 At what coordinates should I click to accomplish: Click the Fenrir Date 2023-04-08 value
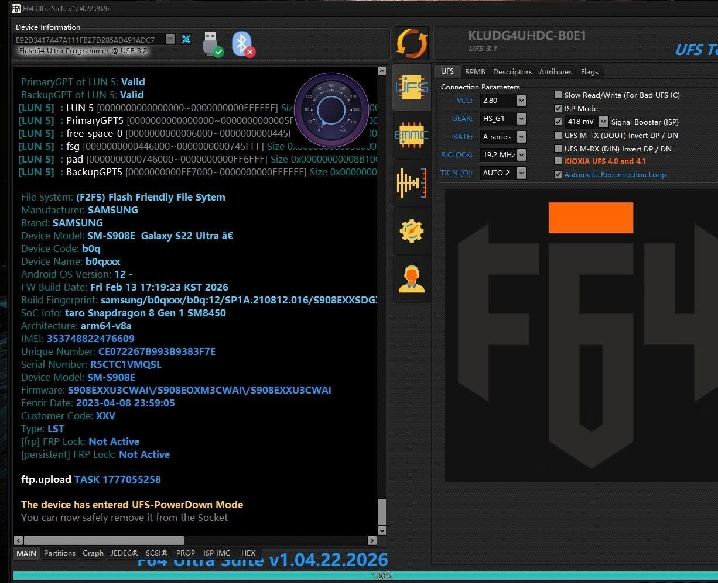[125, 403]
